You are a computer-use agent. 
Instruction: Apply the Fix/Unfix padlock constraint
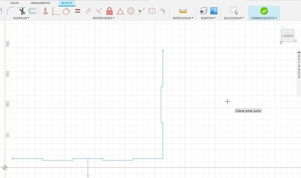pos(109,11)
